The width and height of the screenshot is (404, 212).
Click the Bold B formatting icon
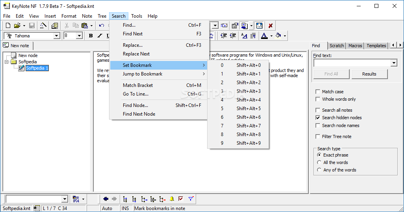pyautogui.click(x=91, y=36)
